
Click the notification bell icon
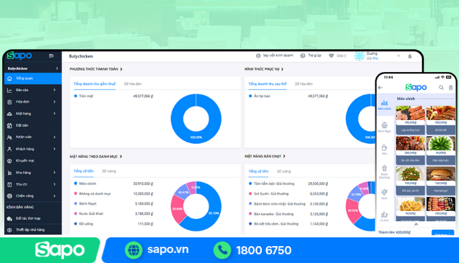410,56
